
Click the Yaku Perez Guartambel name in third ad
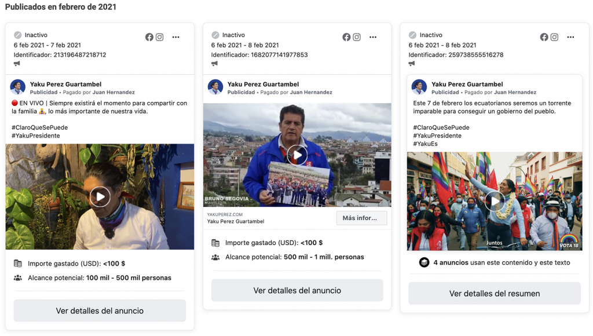pos(467,84)
